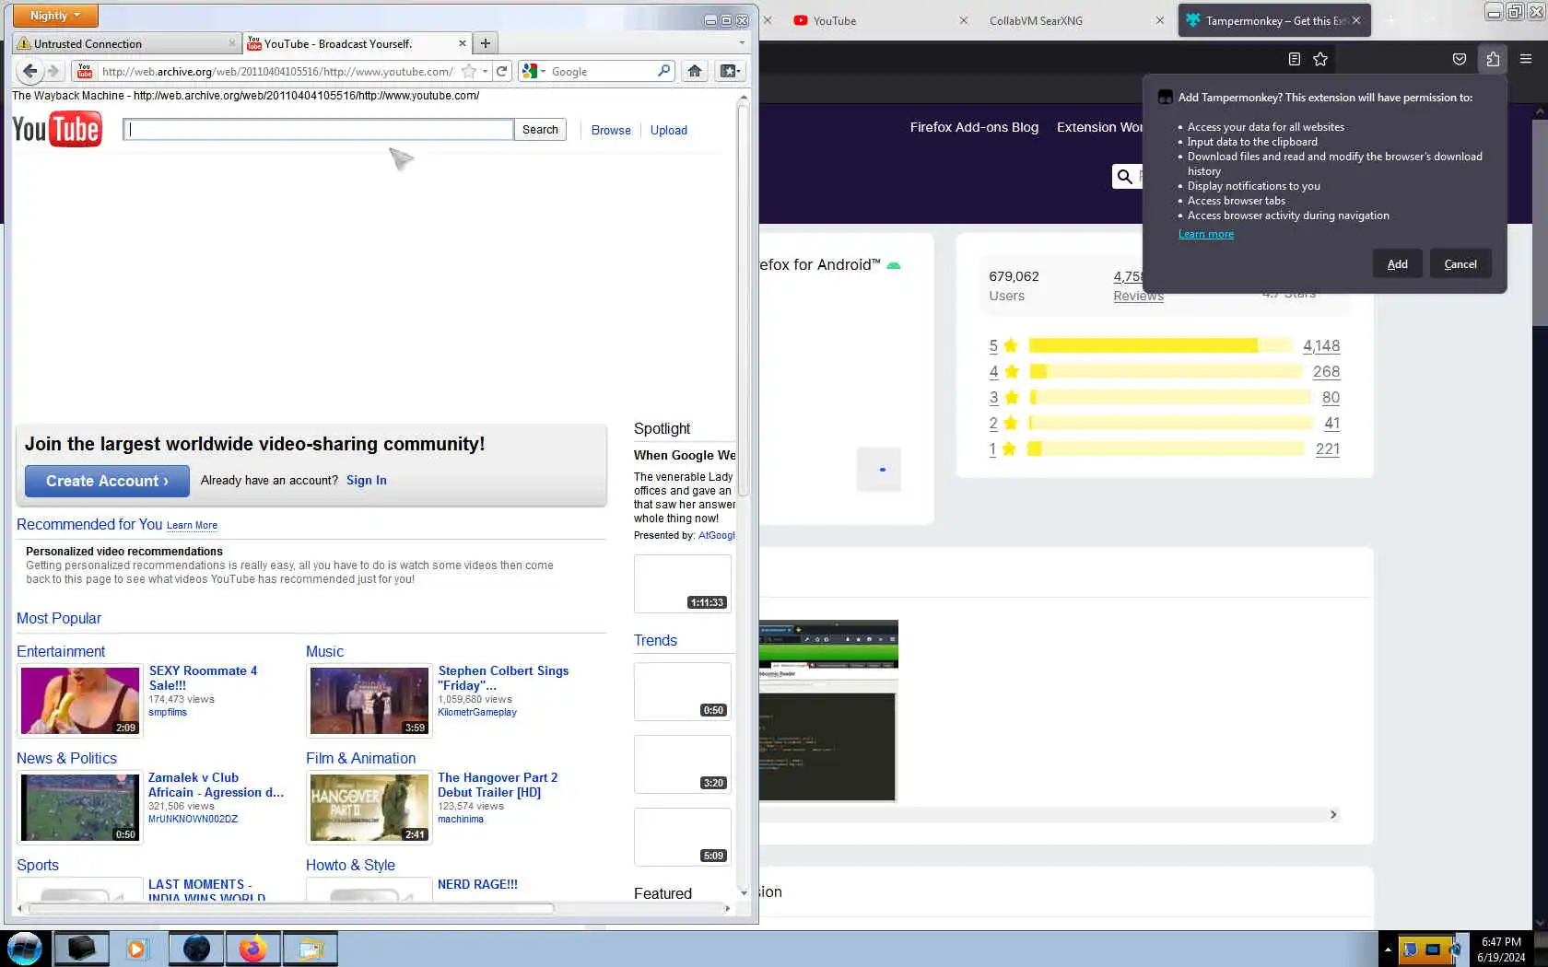This screenshot has width=1548, height=967.
Task: Open Firefox Add-ons Blog link
Action: tap(974, 127)
